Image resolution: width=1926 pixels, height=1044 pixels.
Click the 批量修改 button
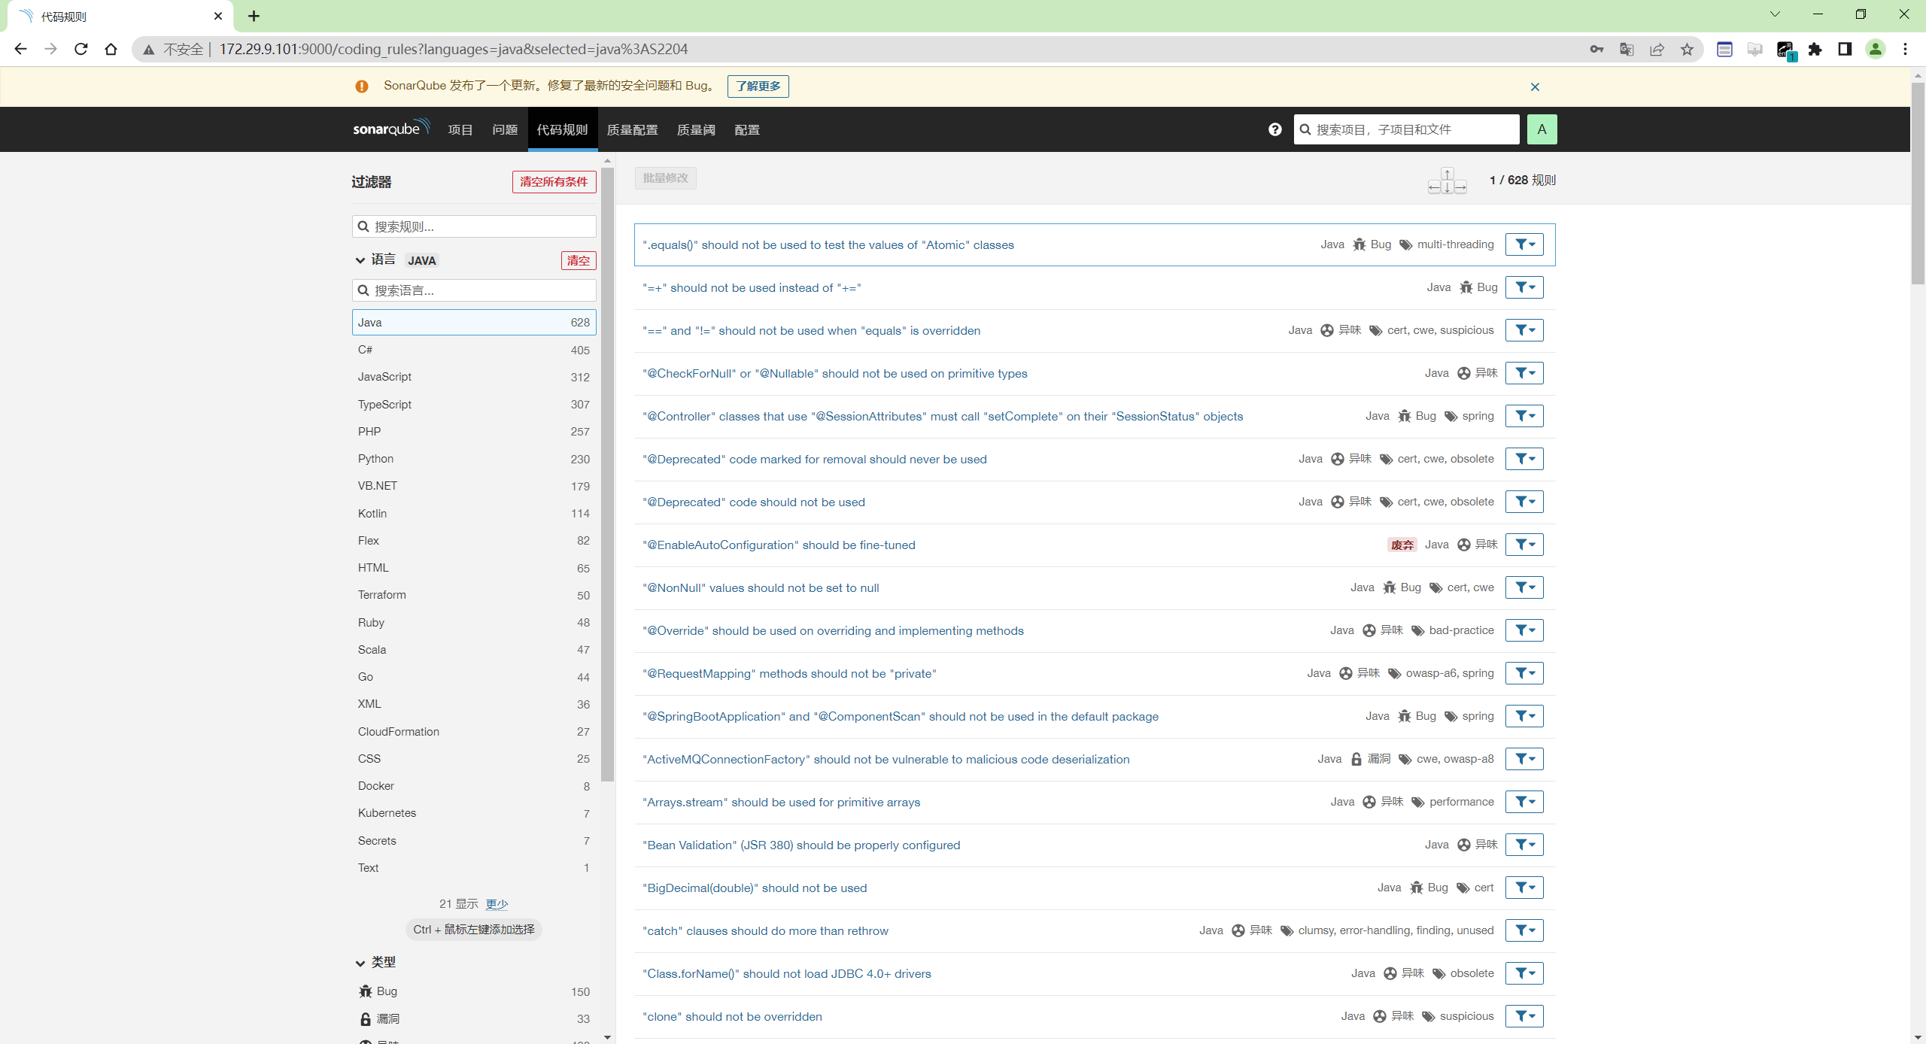665,178
